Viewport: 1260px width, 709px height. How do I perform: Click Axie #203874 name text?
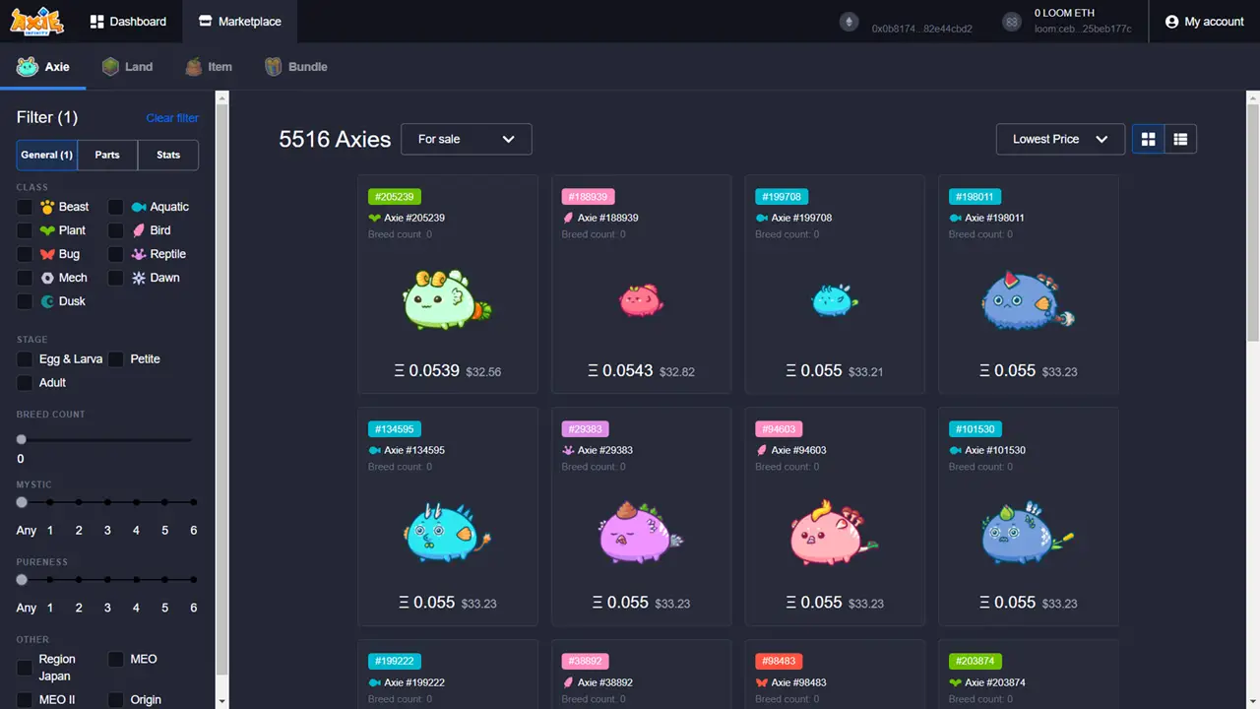pos(995,682)
